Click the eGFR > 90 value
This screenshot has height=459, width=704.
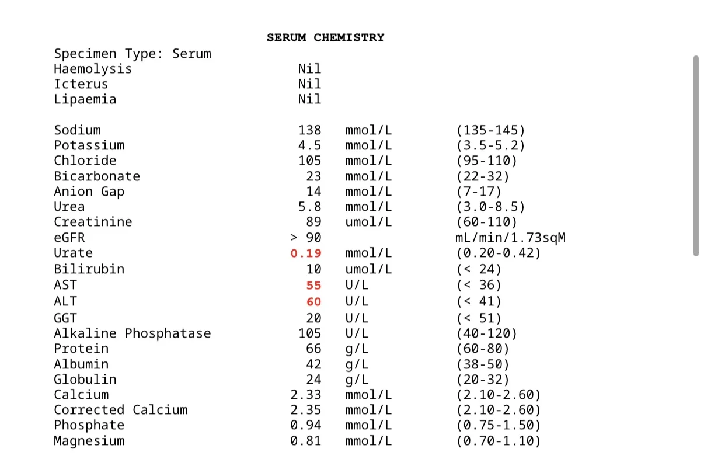pyautogui.click(x=306, y=238)
